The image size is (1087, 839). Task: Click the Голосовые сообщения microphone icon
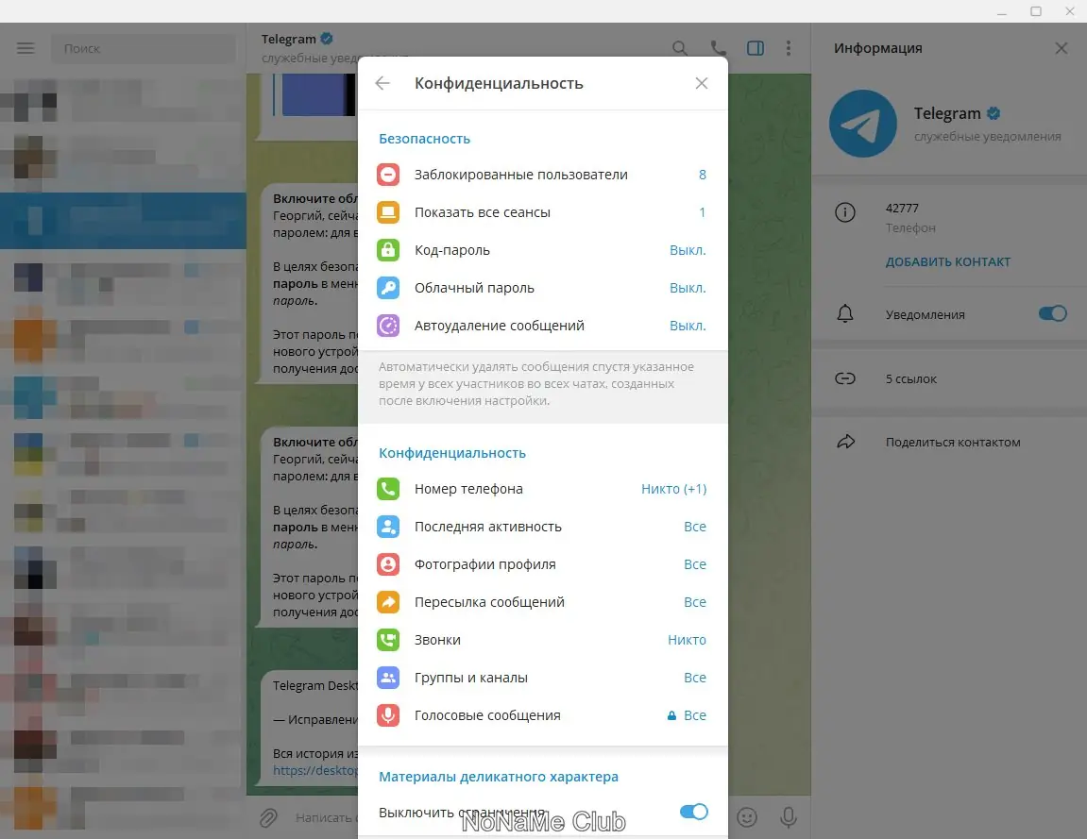(388, 715)
